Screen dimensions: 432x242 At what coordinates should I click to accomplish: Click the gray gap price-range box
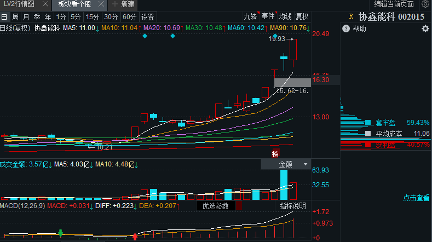[292, 83]
